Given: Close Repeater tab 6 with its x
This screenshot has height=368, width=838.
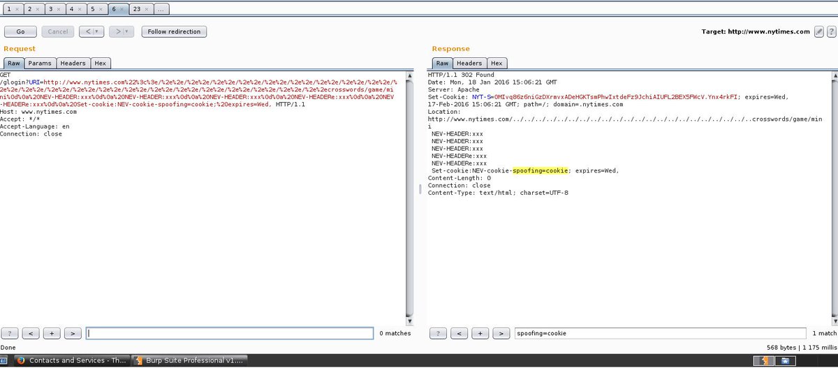Looking at the screenshot, I should pyautogui.click(x=121, y=10).
